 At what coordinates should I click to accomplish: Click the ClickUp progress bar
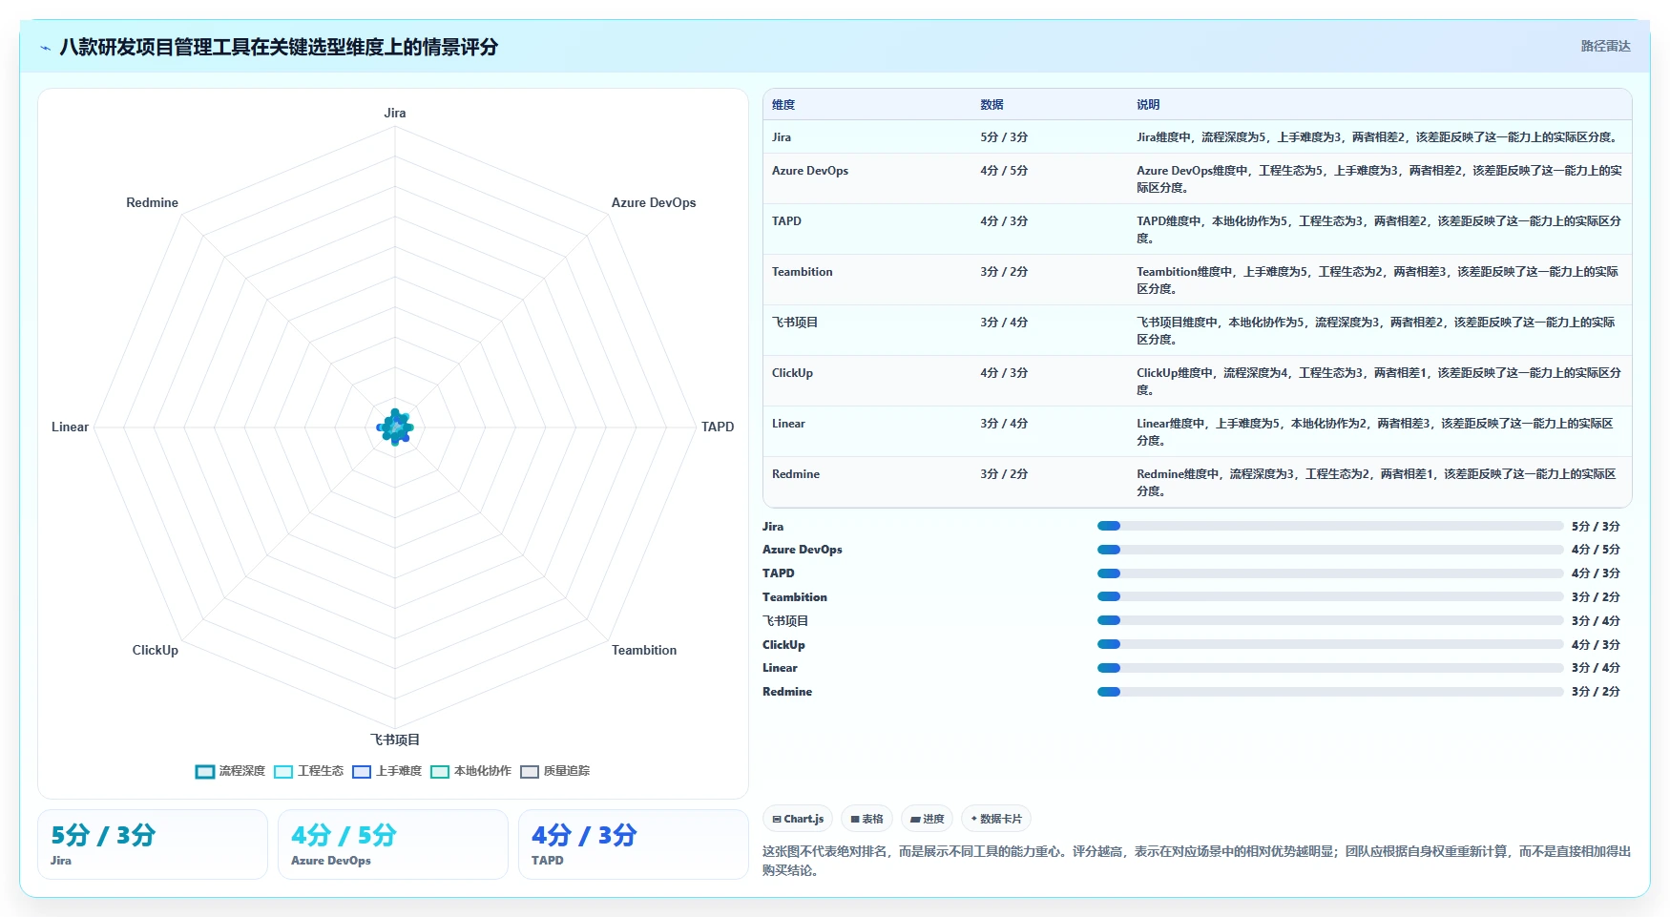tap(1330, 644)
